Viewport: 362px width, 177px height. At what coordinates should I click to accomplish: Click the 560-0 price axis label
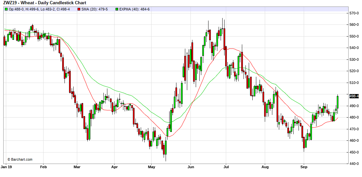pos(354,25)
